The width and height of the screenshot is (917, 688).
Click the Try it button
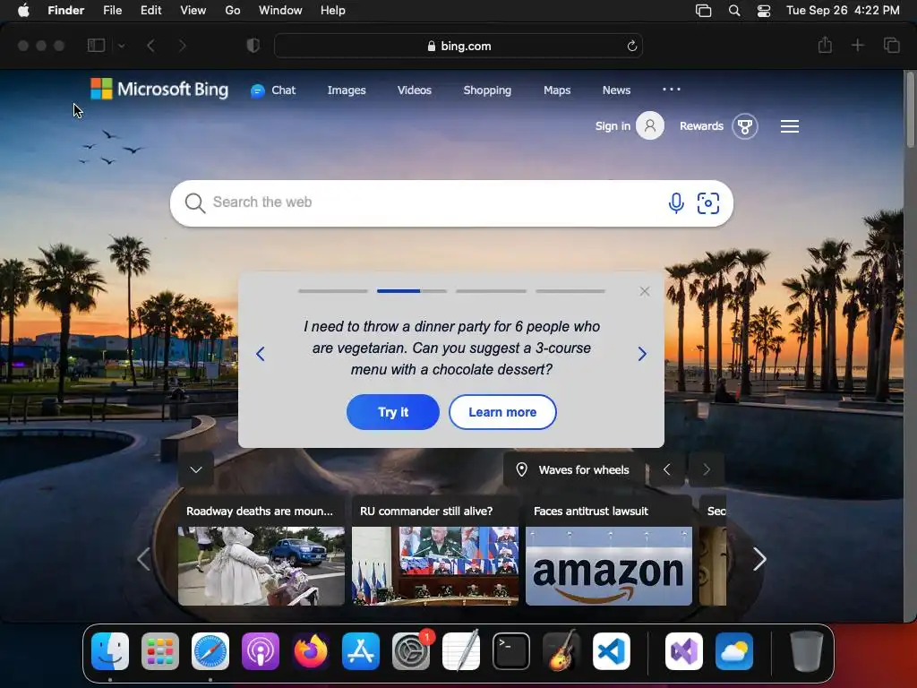click(393, 412)
